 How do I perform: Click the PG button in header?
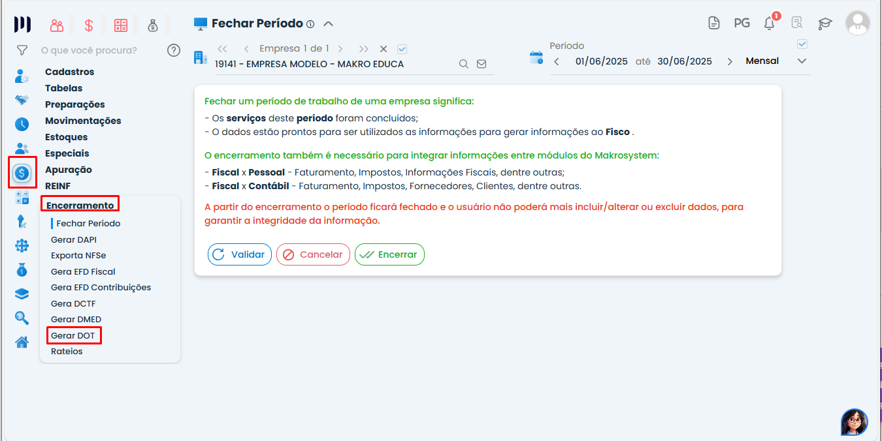click(742, 23)
